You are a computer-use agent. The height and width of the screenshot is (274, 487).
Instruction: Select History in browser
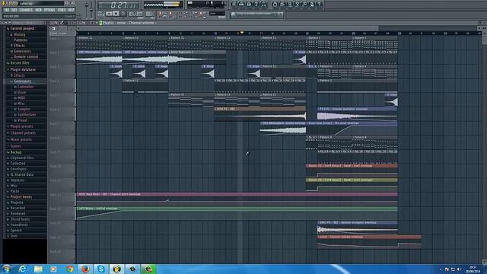[19, 34]
